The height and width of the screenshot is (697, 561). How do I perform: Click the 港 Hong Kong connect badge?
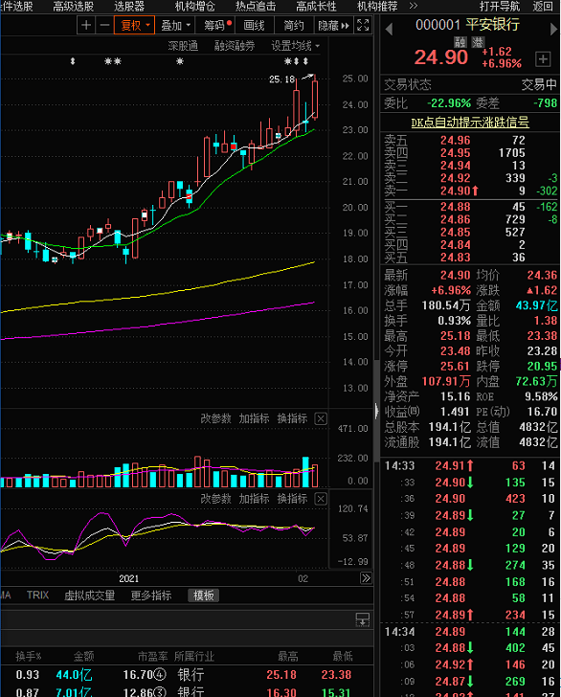(478, 42)
